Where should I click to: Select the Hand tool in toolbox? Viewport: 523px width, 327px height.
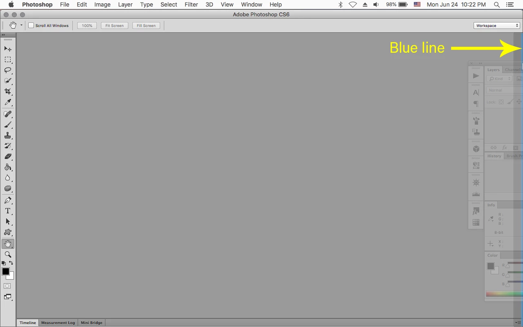8,244
